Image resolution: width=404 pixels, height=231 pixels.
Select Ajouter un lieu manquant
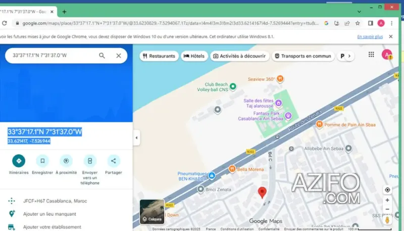coord(49,214)
